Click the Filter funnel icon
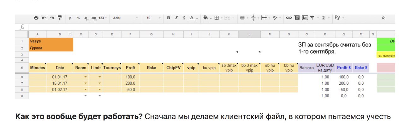This screenshot has width=404, height=123. click(312, 18)
